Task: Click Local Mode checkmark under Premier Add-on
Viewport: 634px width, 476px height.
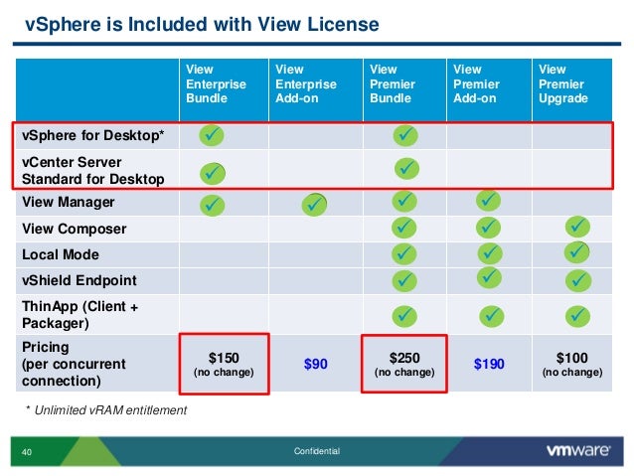Action: pos(490,253)
